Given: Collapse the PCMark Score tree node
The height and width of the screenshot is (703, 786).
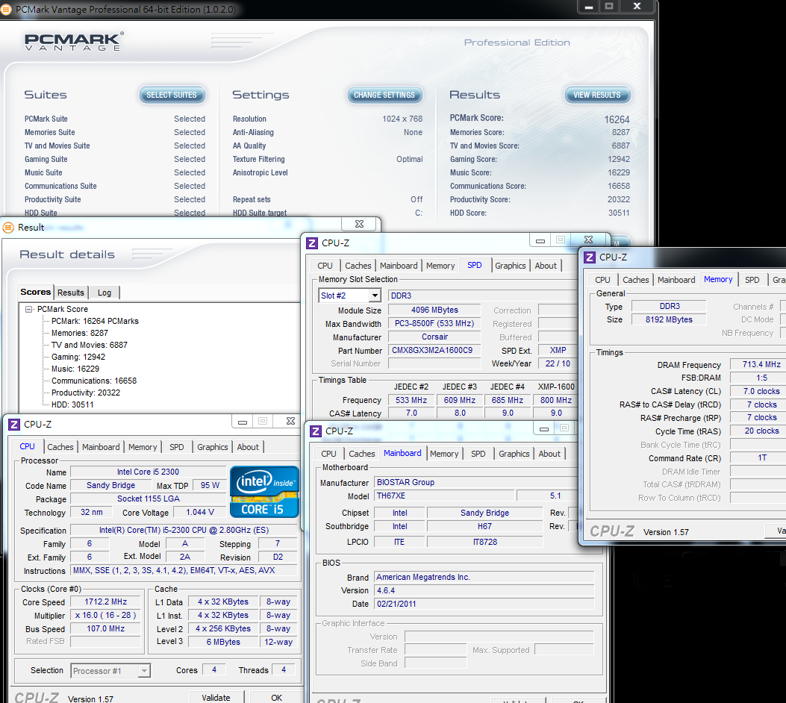Looking at the screenshot, I should (29, 309).
